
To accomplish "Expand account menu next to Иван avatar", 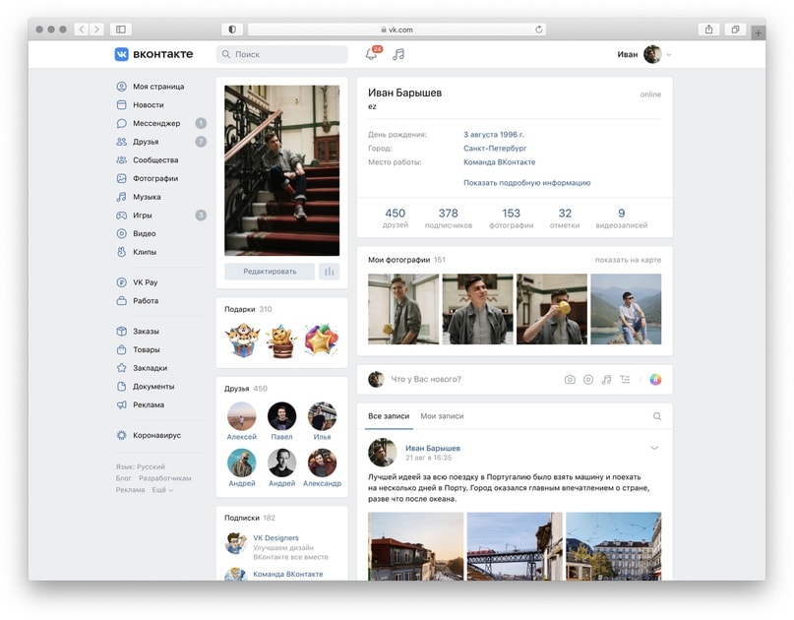I will 668,55.
